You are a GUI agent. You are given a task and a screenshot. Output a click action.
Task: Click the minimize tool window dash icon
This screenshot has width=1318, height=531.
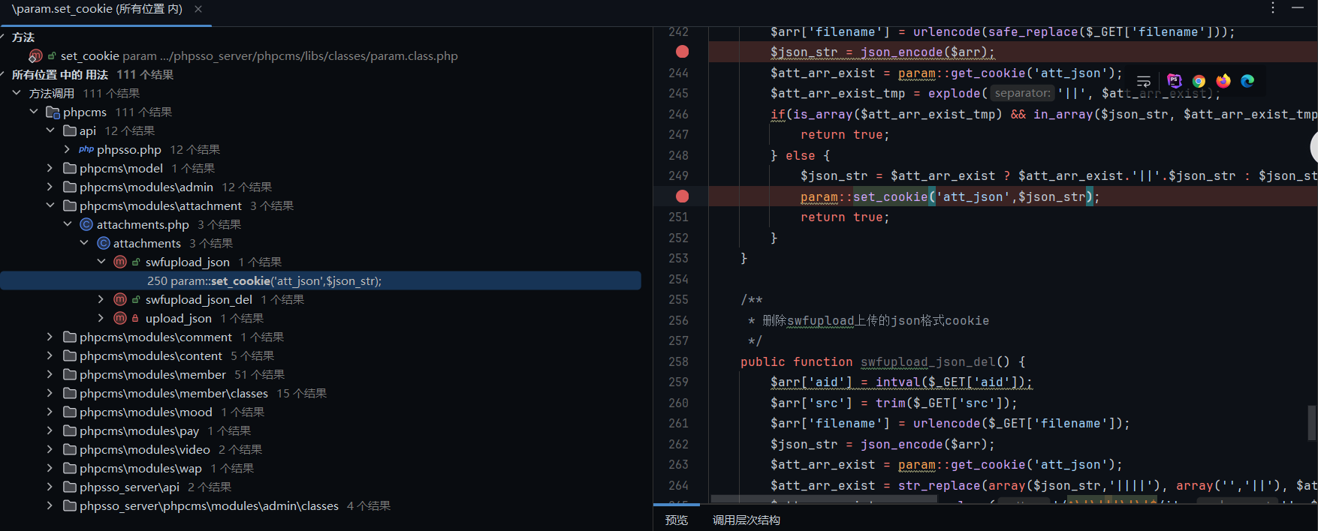coord(1298,7)
